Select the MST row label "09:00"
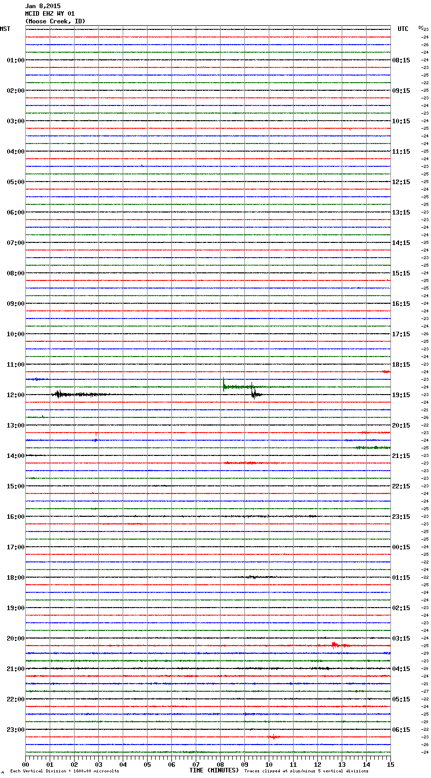 pos(16,304)
